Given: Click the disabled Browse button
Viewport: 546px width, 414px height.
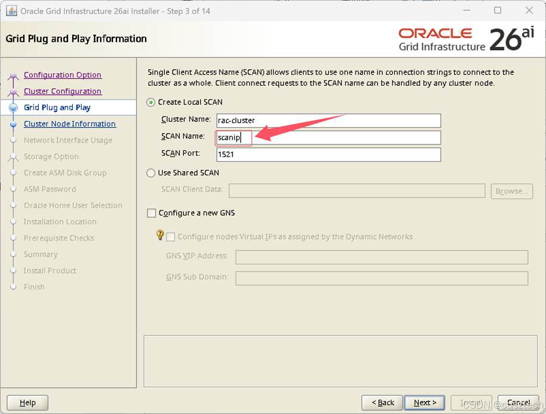Looking at the screenshot, I should [x=512, y=191].
